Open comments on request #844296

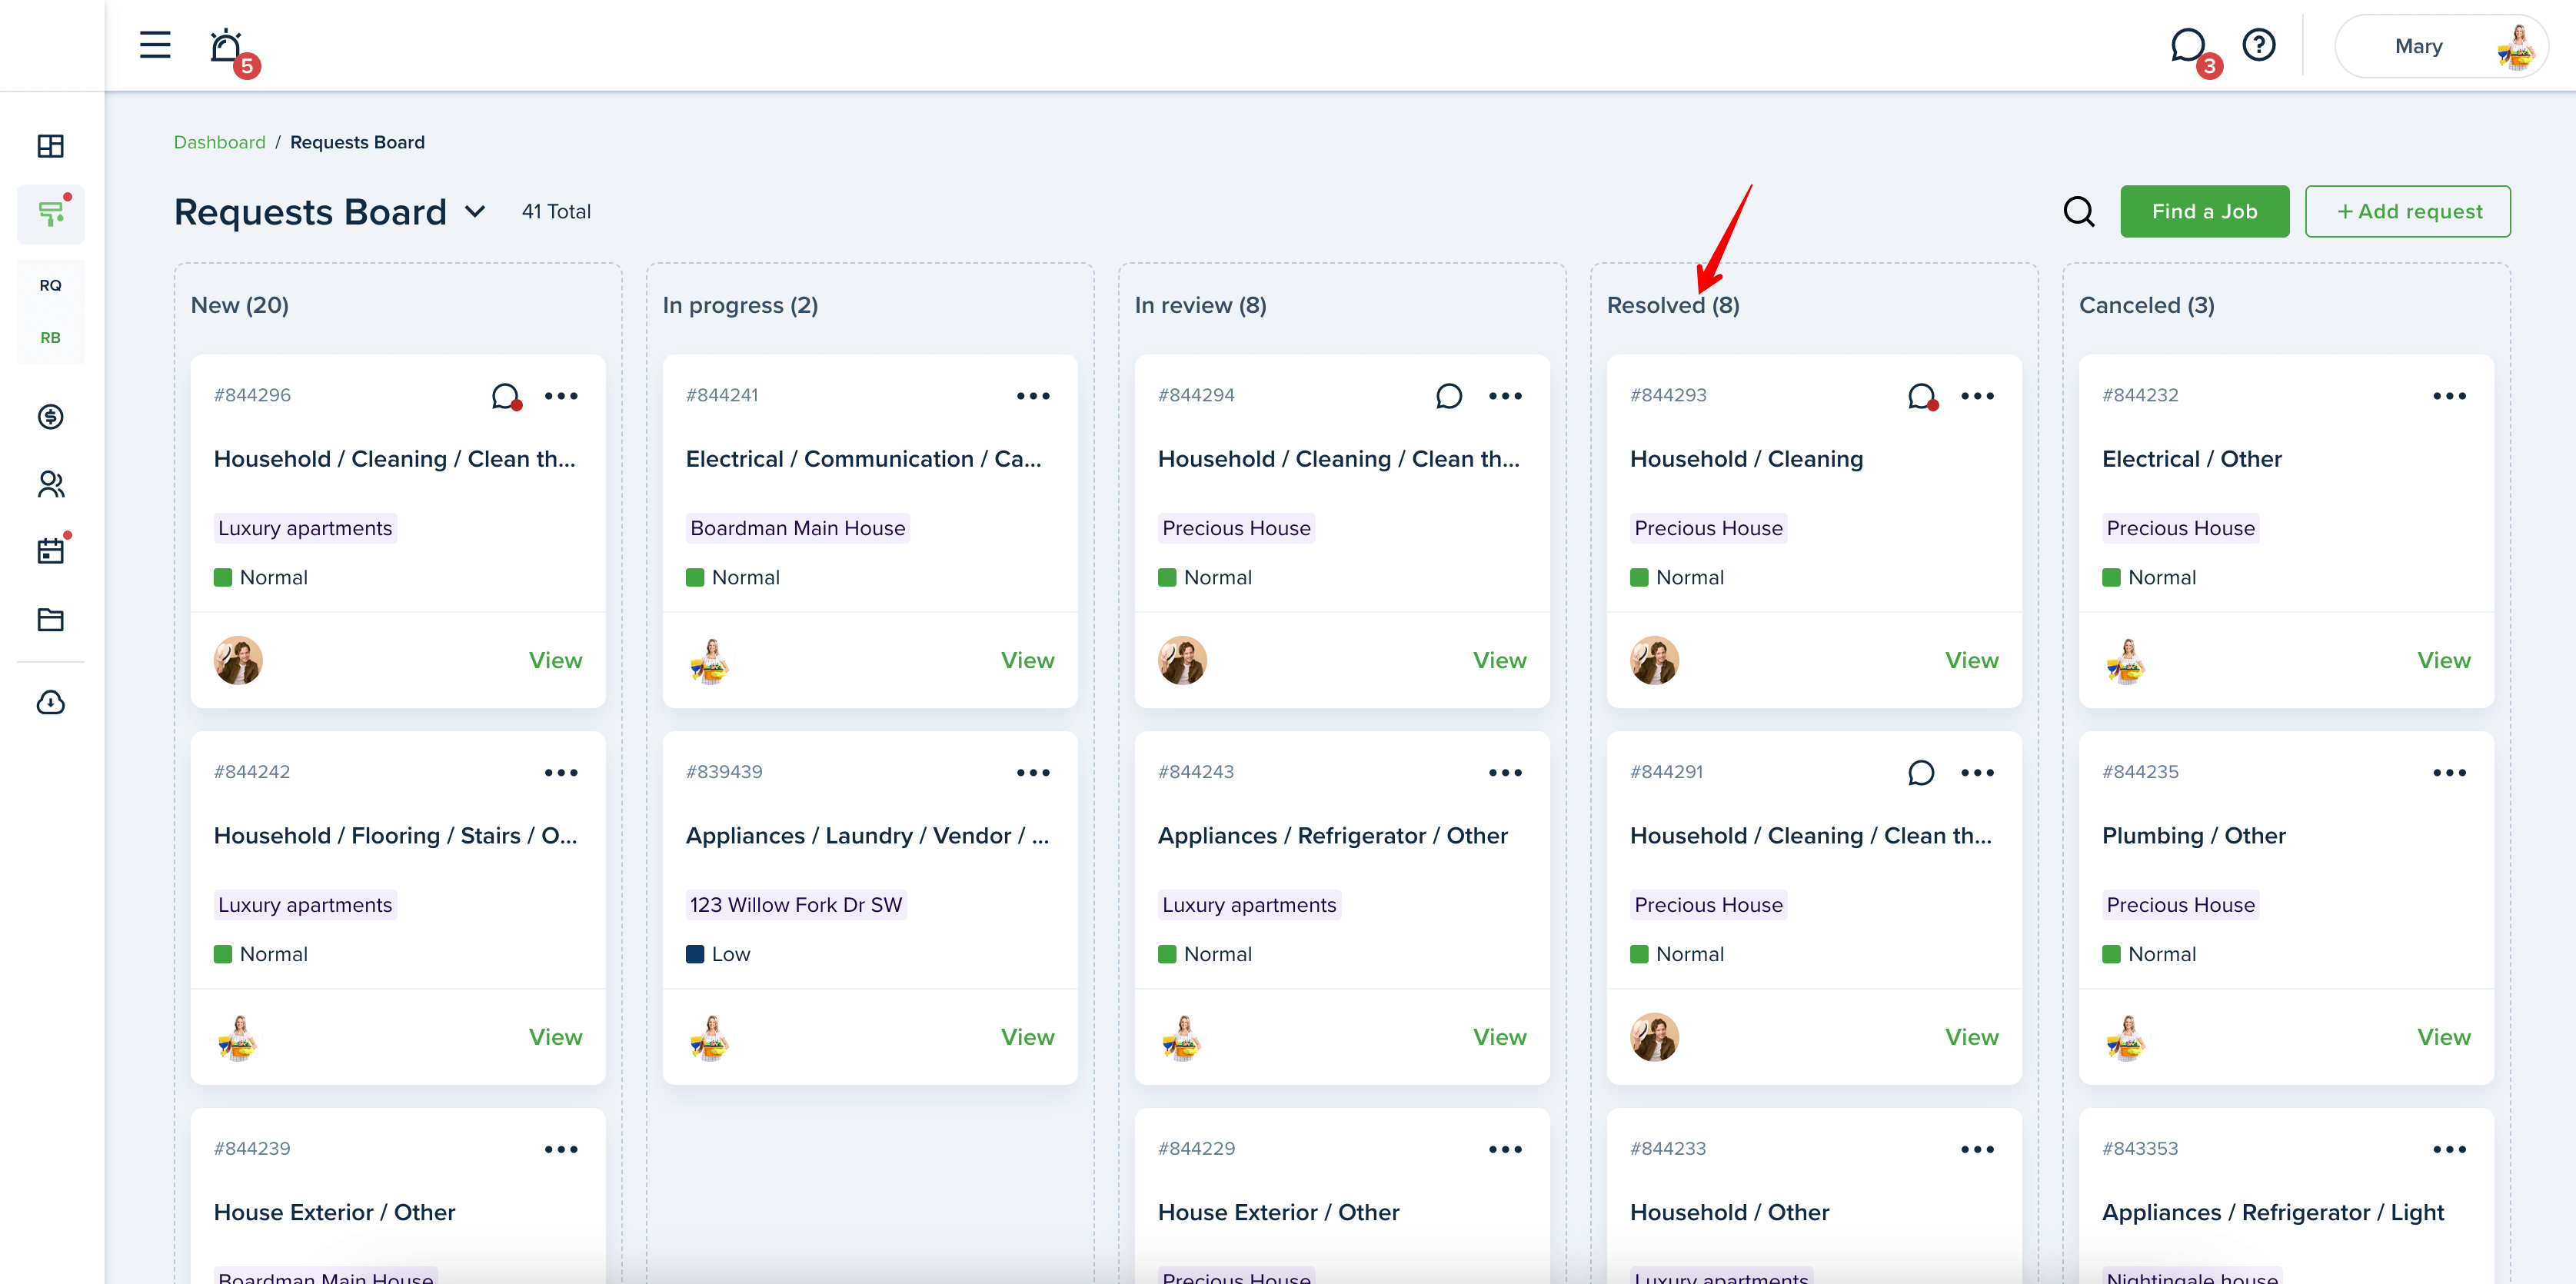507,396
